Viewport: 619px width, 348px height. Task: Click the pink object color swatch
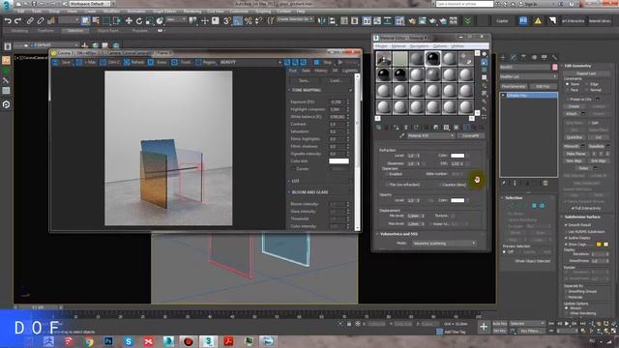point(554,68)
